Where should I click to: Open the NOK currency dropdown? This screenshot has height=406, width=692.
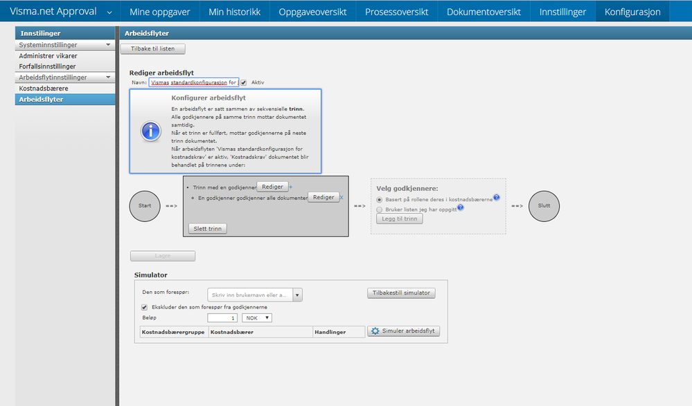tap(257, 318)
